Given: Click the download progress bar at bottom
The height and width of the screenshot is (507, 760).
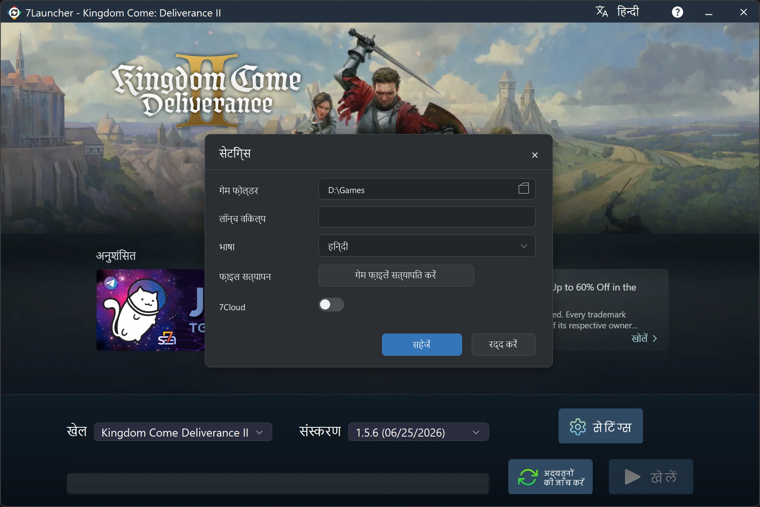Looking at the screenshot, I should (277, 484).
